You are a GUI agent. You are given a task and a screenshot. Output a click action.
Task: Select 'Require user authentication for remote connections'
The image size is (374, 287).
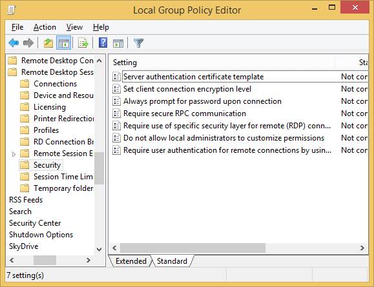click(227, 150)
